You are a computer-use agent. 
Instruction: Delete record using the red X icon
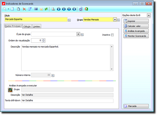24,9
